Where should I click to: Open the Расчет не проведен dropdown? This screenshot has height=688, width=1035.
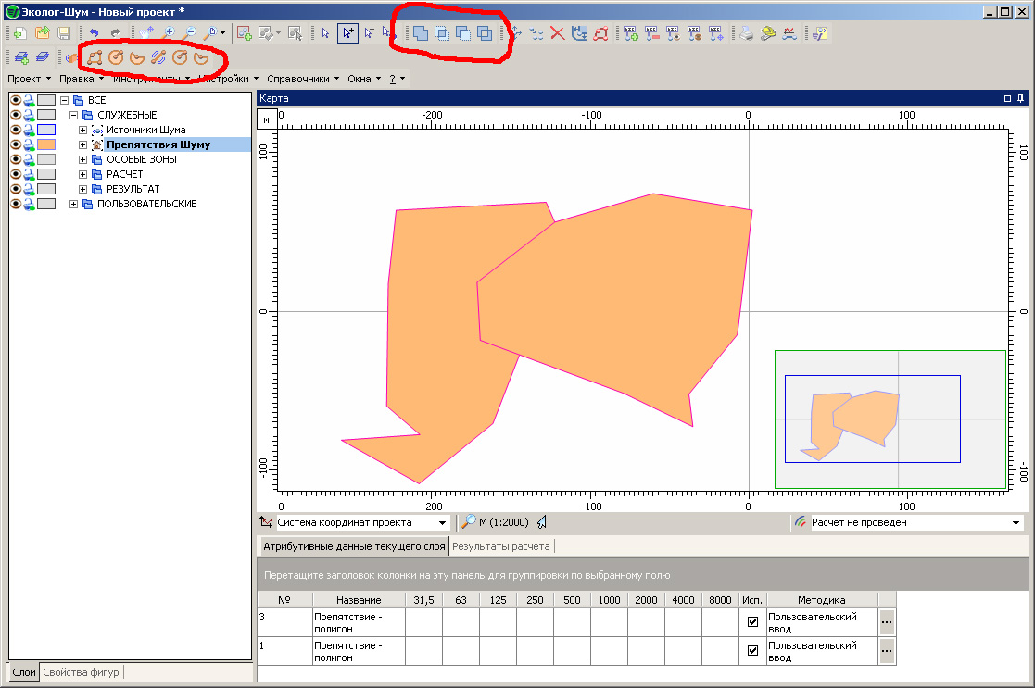(1016, 523)
